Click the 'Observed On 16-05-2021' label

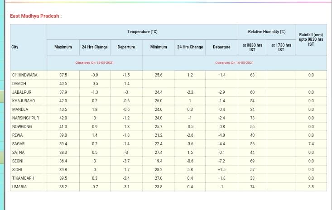[x=234, y=62]
